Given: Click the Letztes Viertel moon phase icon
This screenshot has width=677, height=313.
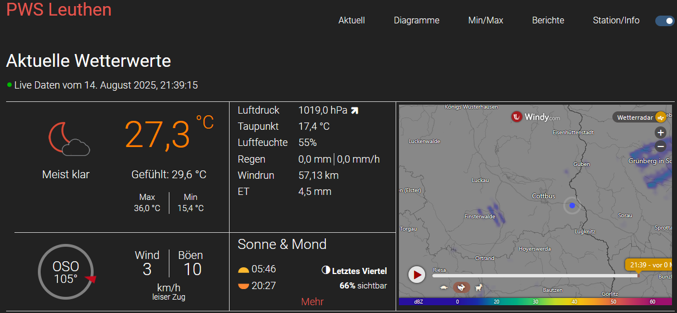Looking at the screenshot, I should 326,271.
